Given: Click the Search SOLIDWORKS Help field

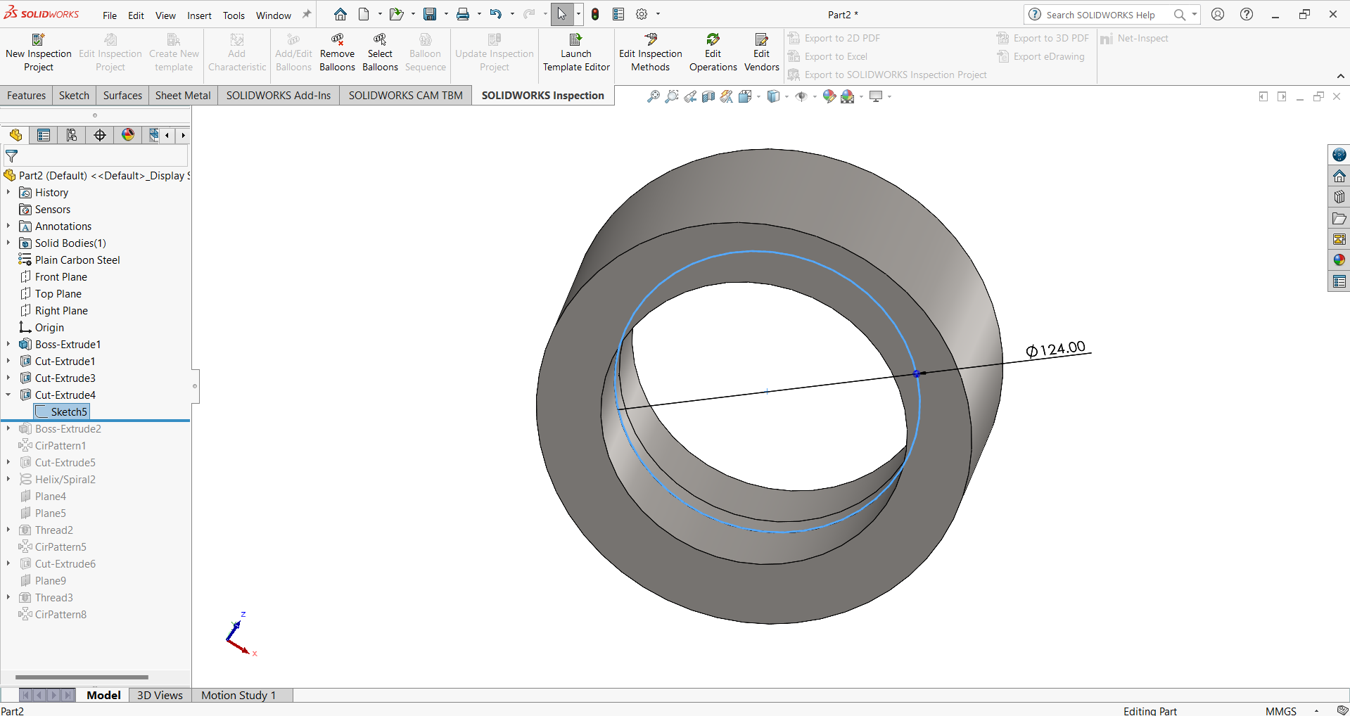Looking at the screenshot, I should 1100,15.
